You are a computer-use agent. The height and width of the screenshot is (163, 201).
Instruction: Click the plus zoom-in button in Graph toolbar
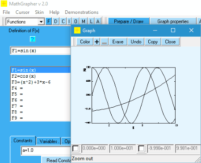click(97, 42)
